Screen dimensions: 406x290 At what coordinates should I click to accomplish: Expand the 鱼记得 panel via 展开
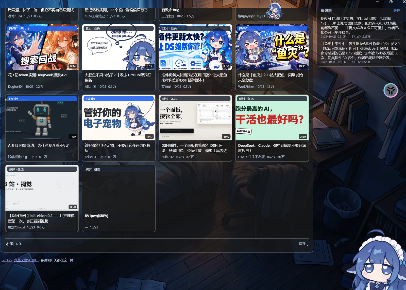396,11
